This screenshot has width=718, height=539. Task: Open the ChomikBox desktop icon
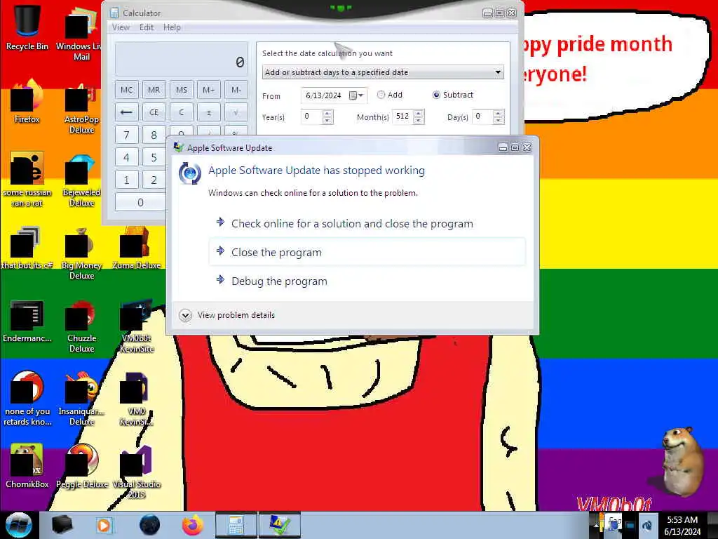(27, 467)
